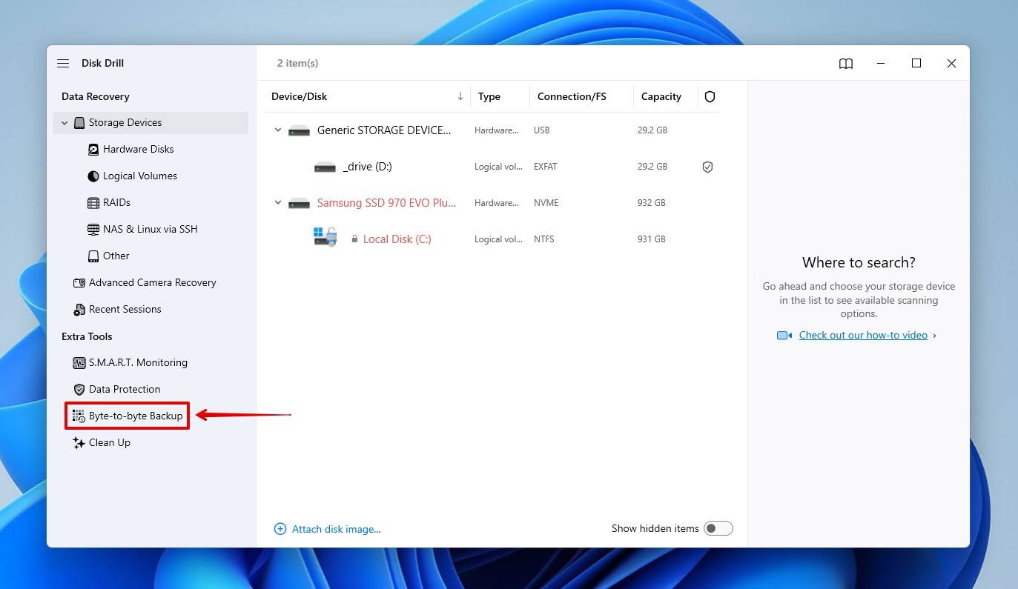Select Generic STORAGE DEVICE name text
This screenshot has width=1018, height=589.
click(x=384, y=130)
